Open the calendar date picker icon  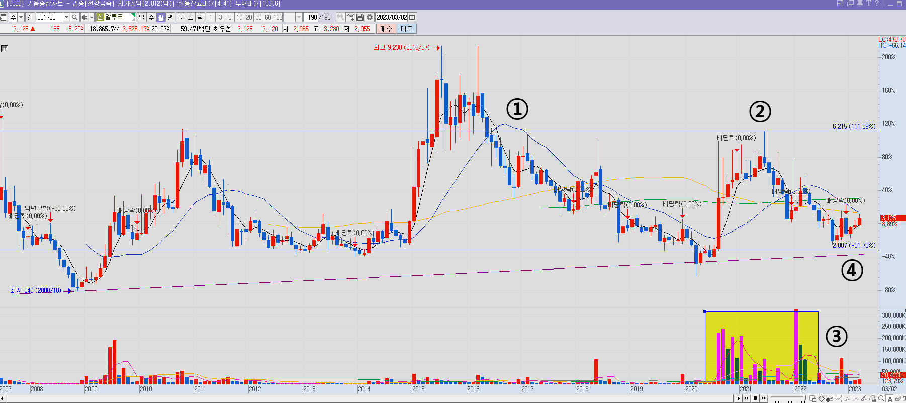point(412,17)
